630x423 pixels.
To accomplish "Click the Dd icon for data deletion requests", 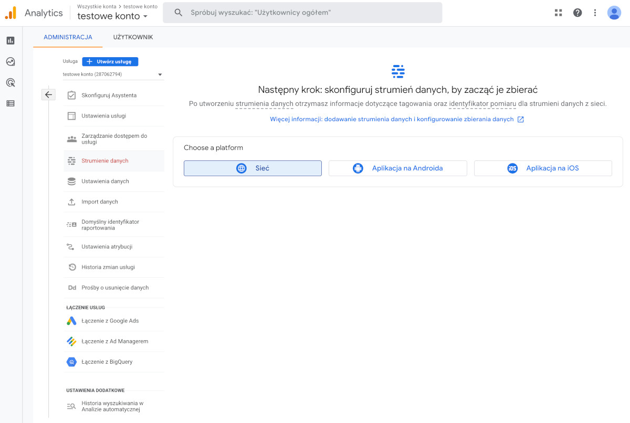I will (72, 288).
